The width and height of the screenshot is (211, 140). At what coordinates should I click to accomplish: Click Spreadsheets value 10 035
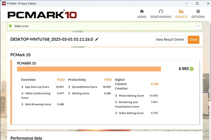pyautogui.click(x=107, y=87)
